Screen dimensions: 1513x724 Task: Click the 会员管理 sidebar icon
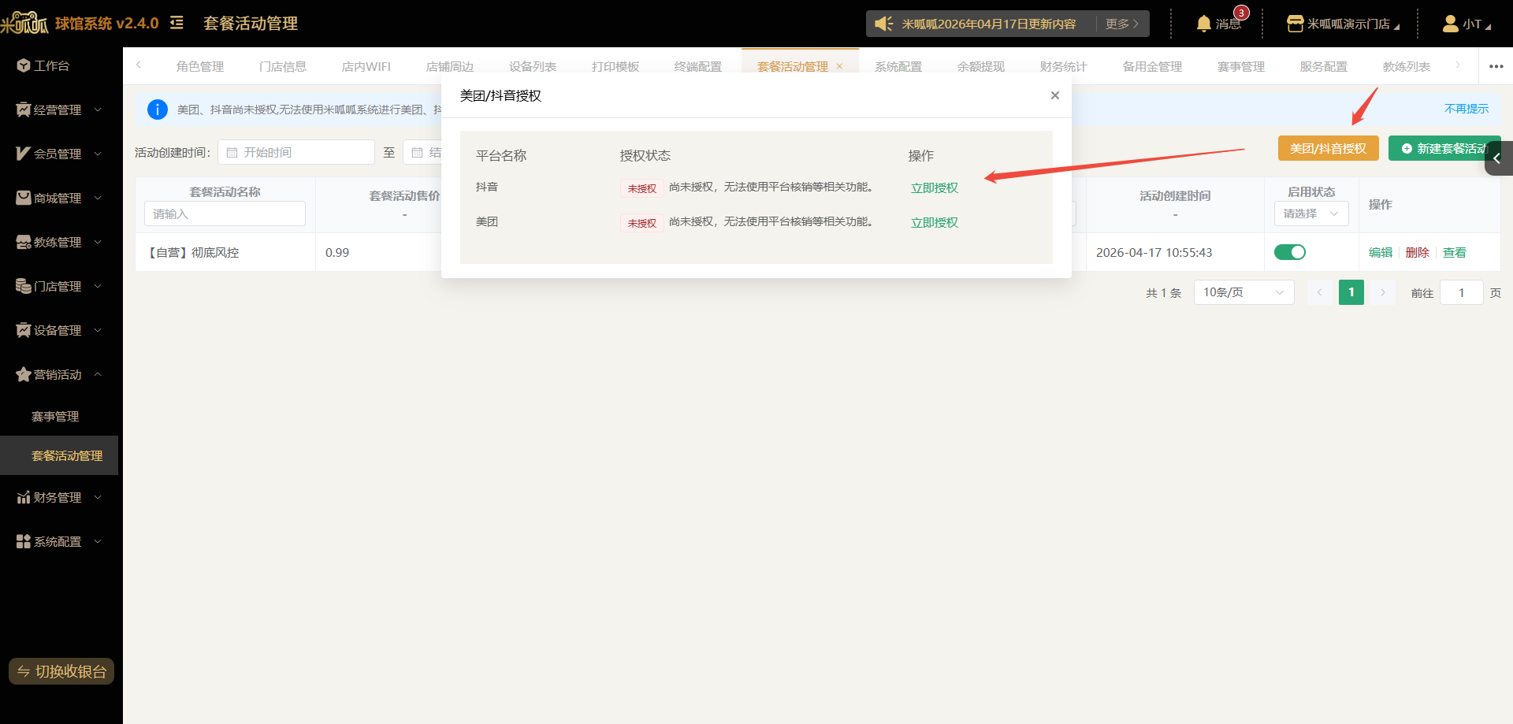click(x=24, y=154)
